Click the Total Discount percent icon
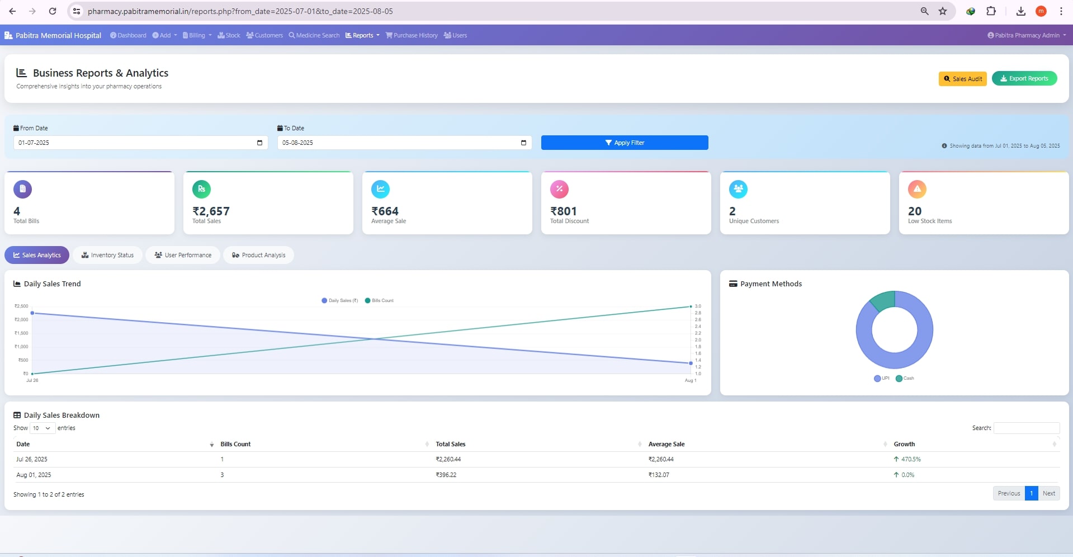Viewport: 1073px width, 557px height. pos(559,189)
